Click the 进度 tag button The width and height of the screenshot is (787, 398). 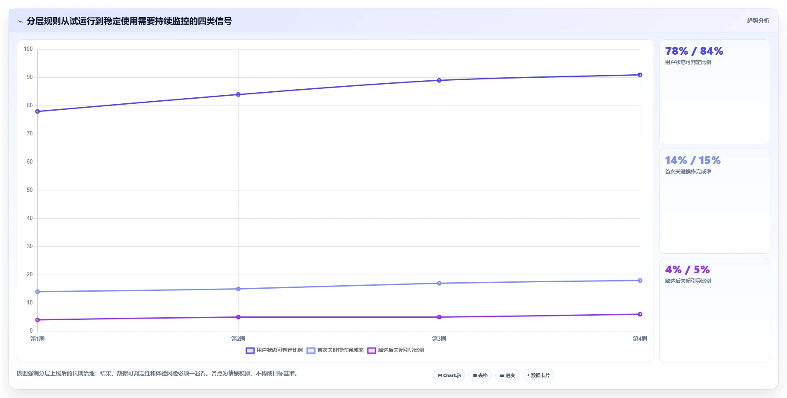[507, 375]
